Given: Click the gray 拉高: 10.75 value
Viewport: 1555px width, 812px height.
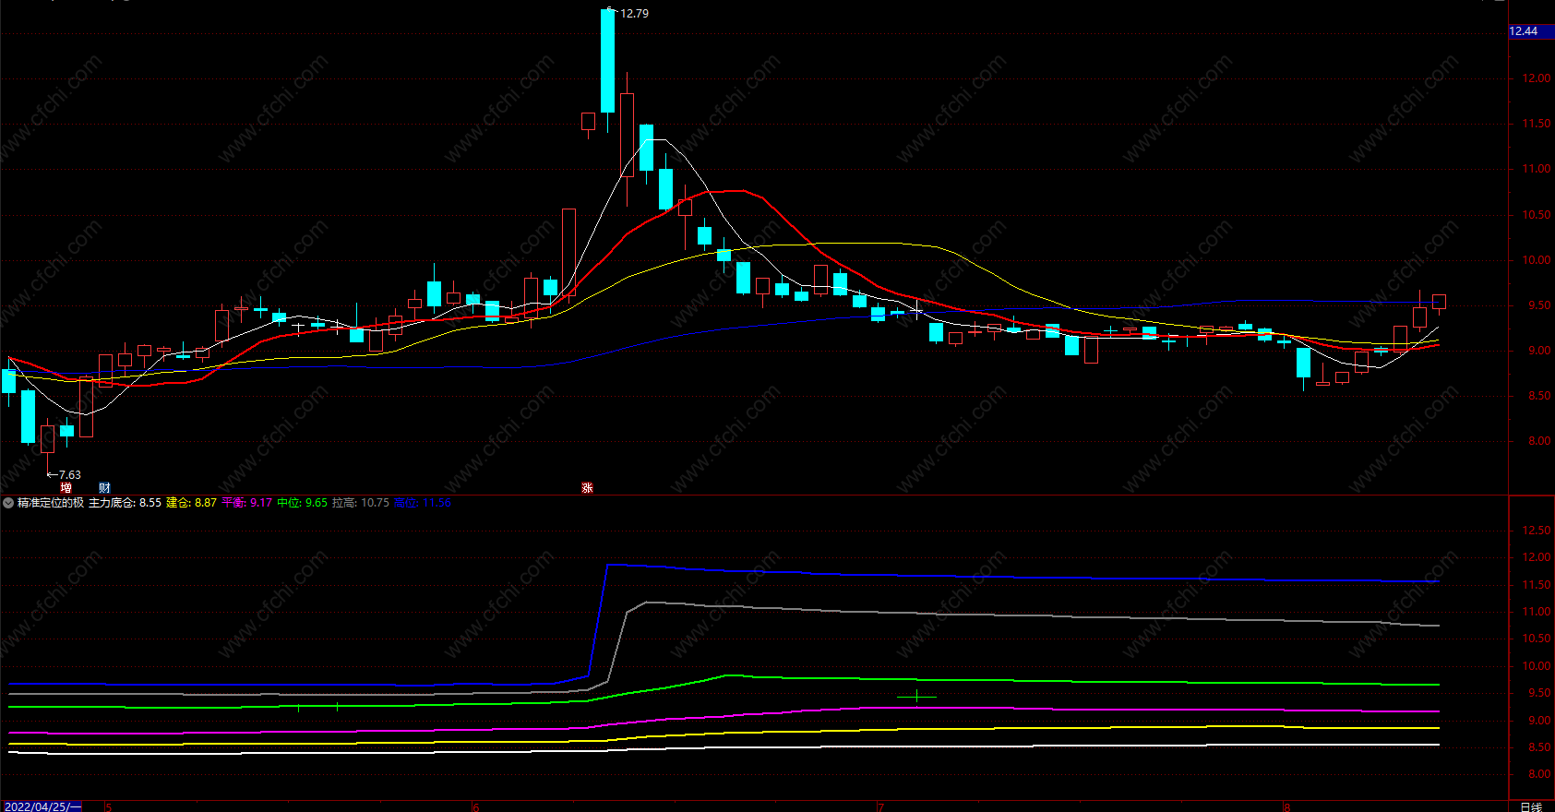Looking at the screenshot, I should (x=361, y=503).
